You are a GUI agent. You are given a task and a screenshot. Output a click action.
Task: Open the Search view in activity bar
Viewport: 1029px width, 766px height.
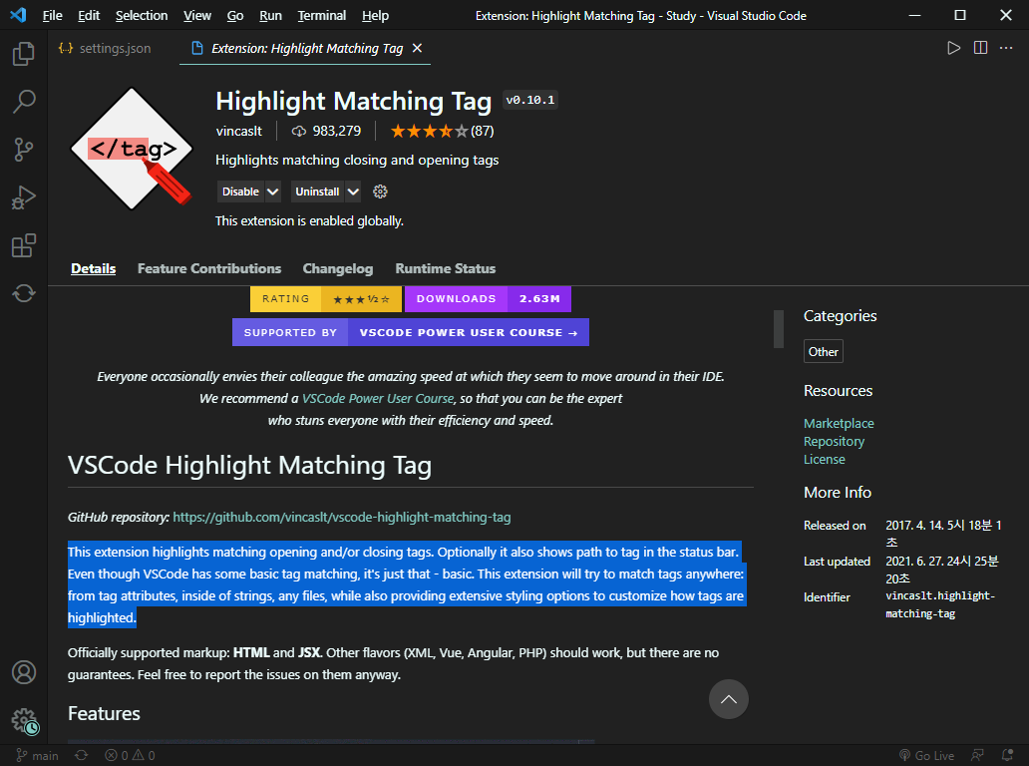(24, 102)
